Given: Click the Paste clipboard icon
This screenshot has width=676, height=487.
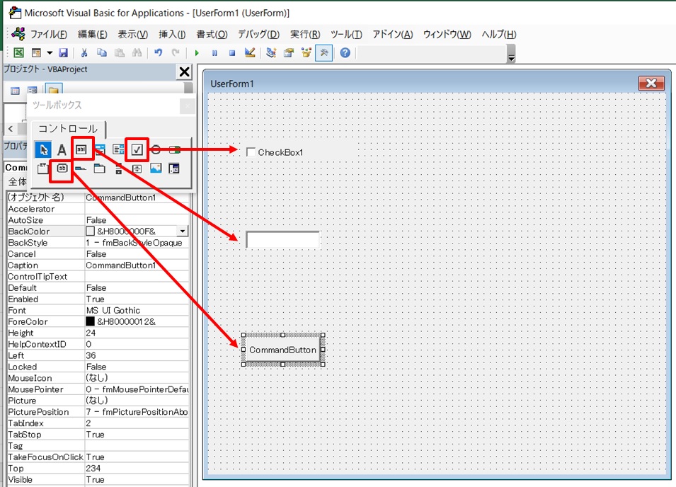Looking at the screenshot, I should tap(120, 52).
